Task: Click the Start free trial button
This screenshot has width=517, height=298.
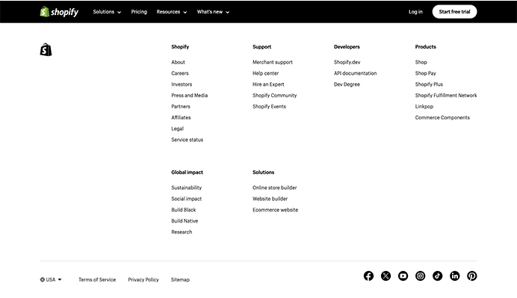Action: click(454, 12)
